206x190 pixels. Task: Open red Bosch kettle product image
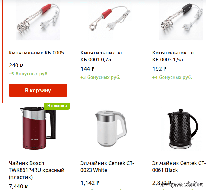pyautogui.click(x=38, y=129)
